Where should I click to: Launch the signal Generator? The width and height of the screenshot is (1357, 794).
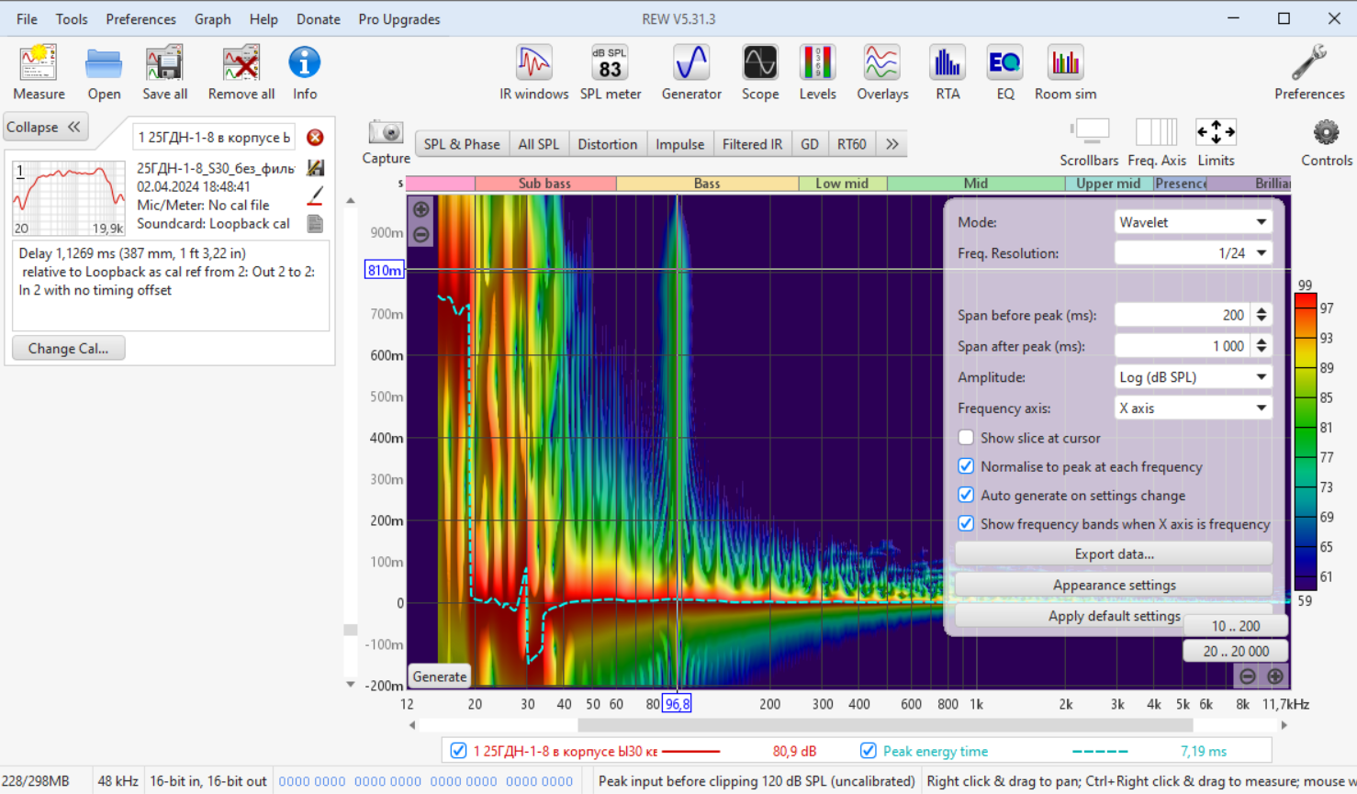[x=691, y=62]
